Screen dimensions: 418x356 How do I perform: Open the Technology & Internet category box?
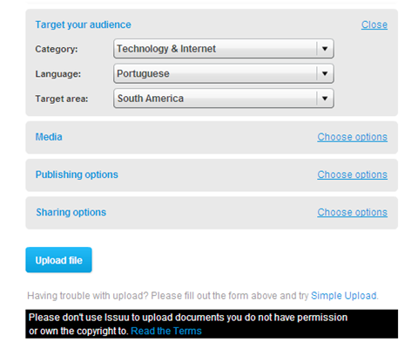224,49
